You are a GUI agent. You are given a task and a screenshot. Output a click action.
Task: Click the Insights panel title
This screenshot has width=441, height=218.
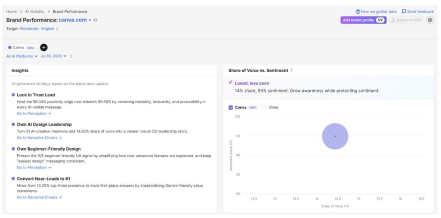[x=20, y=71]
